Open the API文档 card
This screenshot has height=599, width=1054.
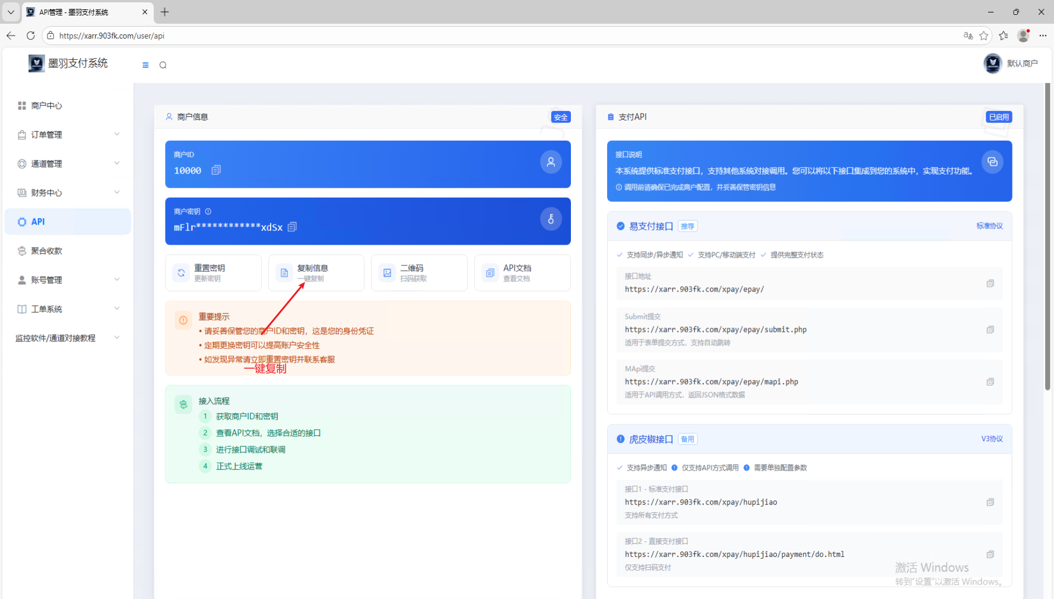[522, 273]
